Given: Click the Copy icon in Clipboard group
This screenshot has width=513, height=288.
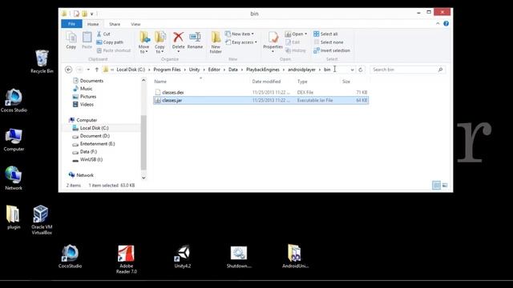Looking at the screenshot, I should coord(71,41).
